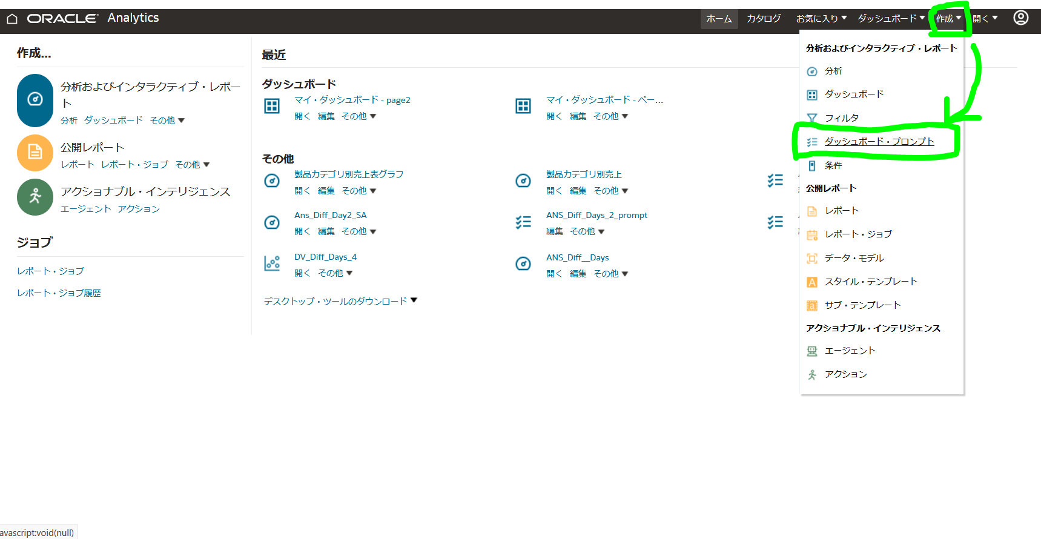The height and width of the screenshot is (539, 1041).
Task: Open the 開く dropdown in top bar
Action: [985, 19]
